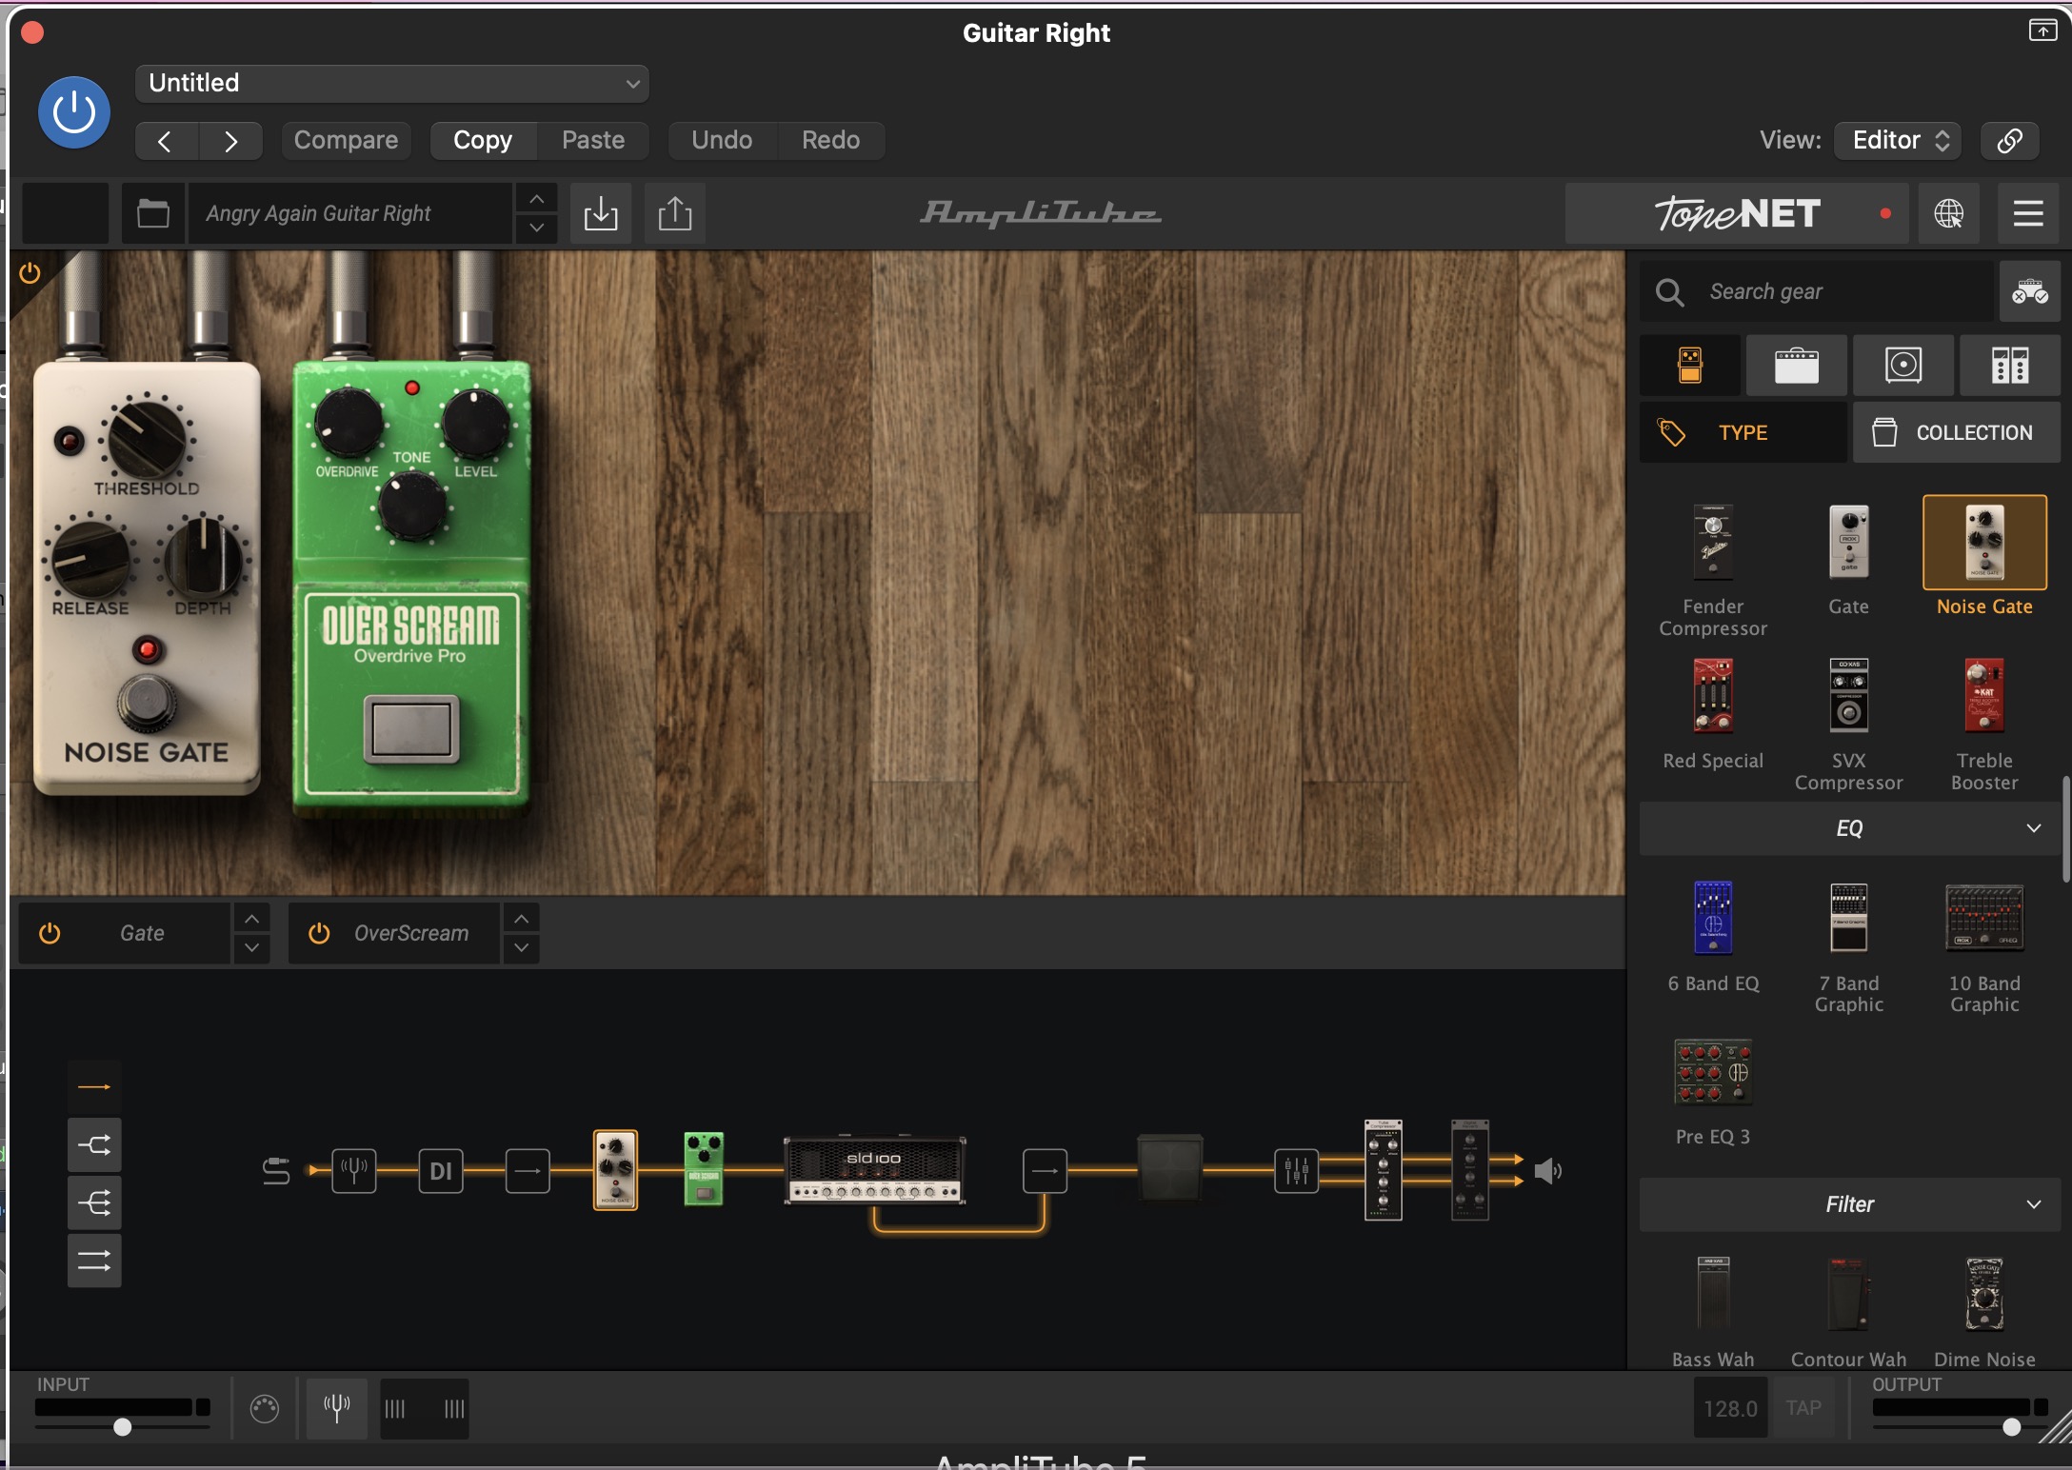Select the amplifier gear category
Viewport: 2072px width, 1470px height.
[1796, 365]
